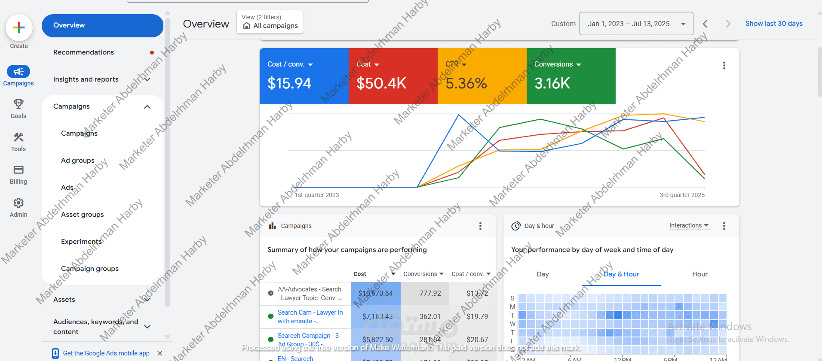The height and width of the screenshot is (361, 822).
Task: Open the Day & hour card three-dot menu
Action: coord(724,226)
